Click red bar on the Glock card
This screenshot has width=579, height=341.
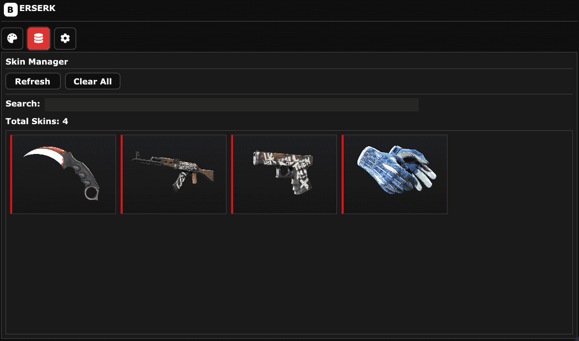pos(232,174)
